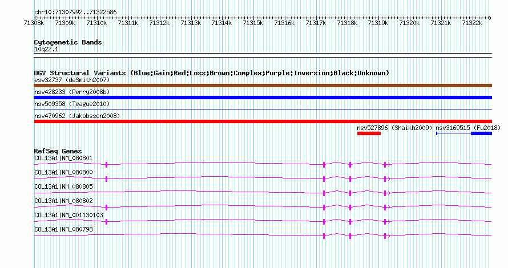Screen dimensions: 508x268
Task: Click the 10q22.1 band label
Action: (46, 50)
